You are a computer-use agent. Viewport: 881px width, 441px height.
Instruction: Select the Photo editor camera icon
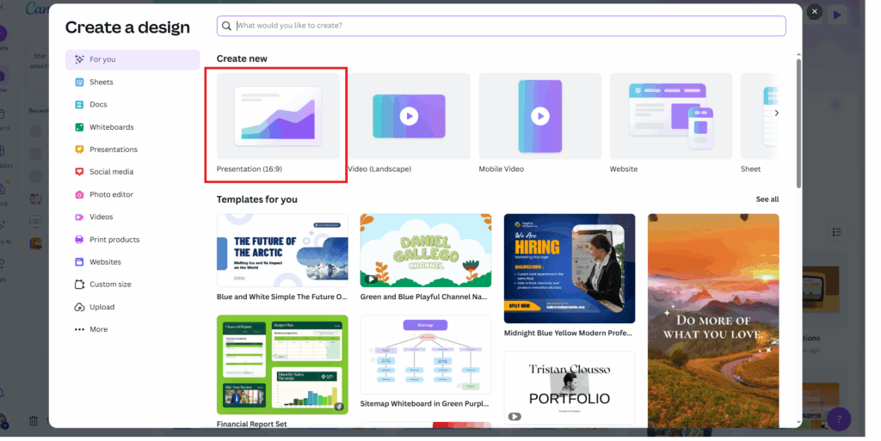click(x=79, y=194)
